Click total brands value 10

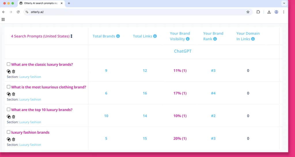(x=106, y=116)
